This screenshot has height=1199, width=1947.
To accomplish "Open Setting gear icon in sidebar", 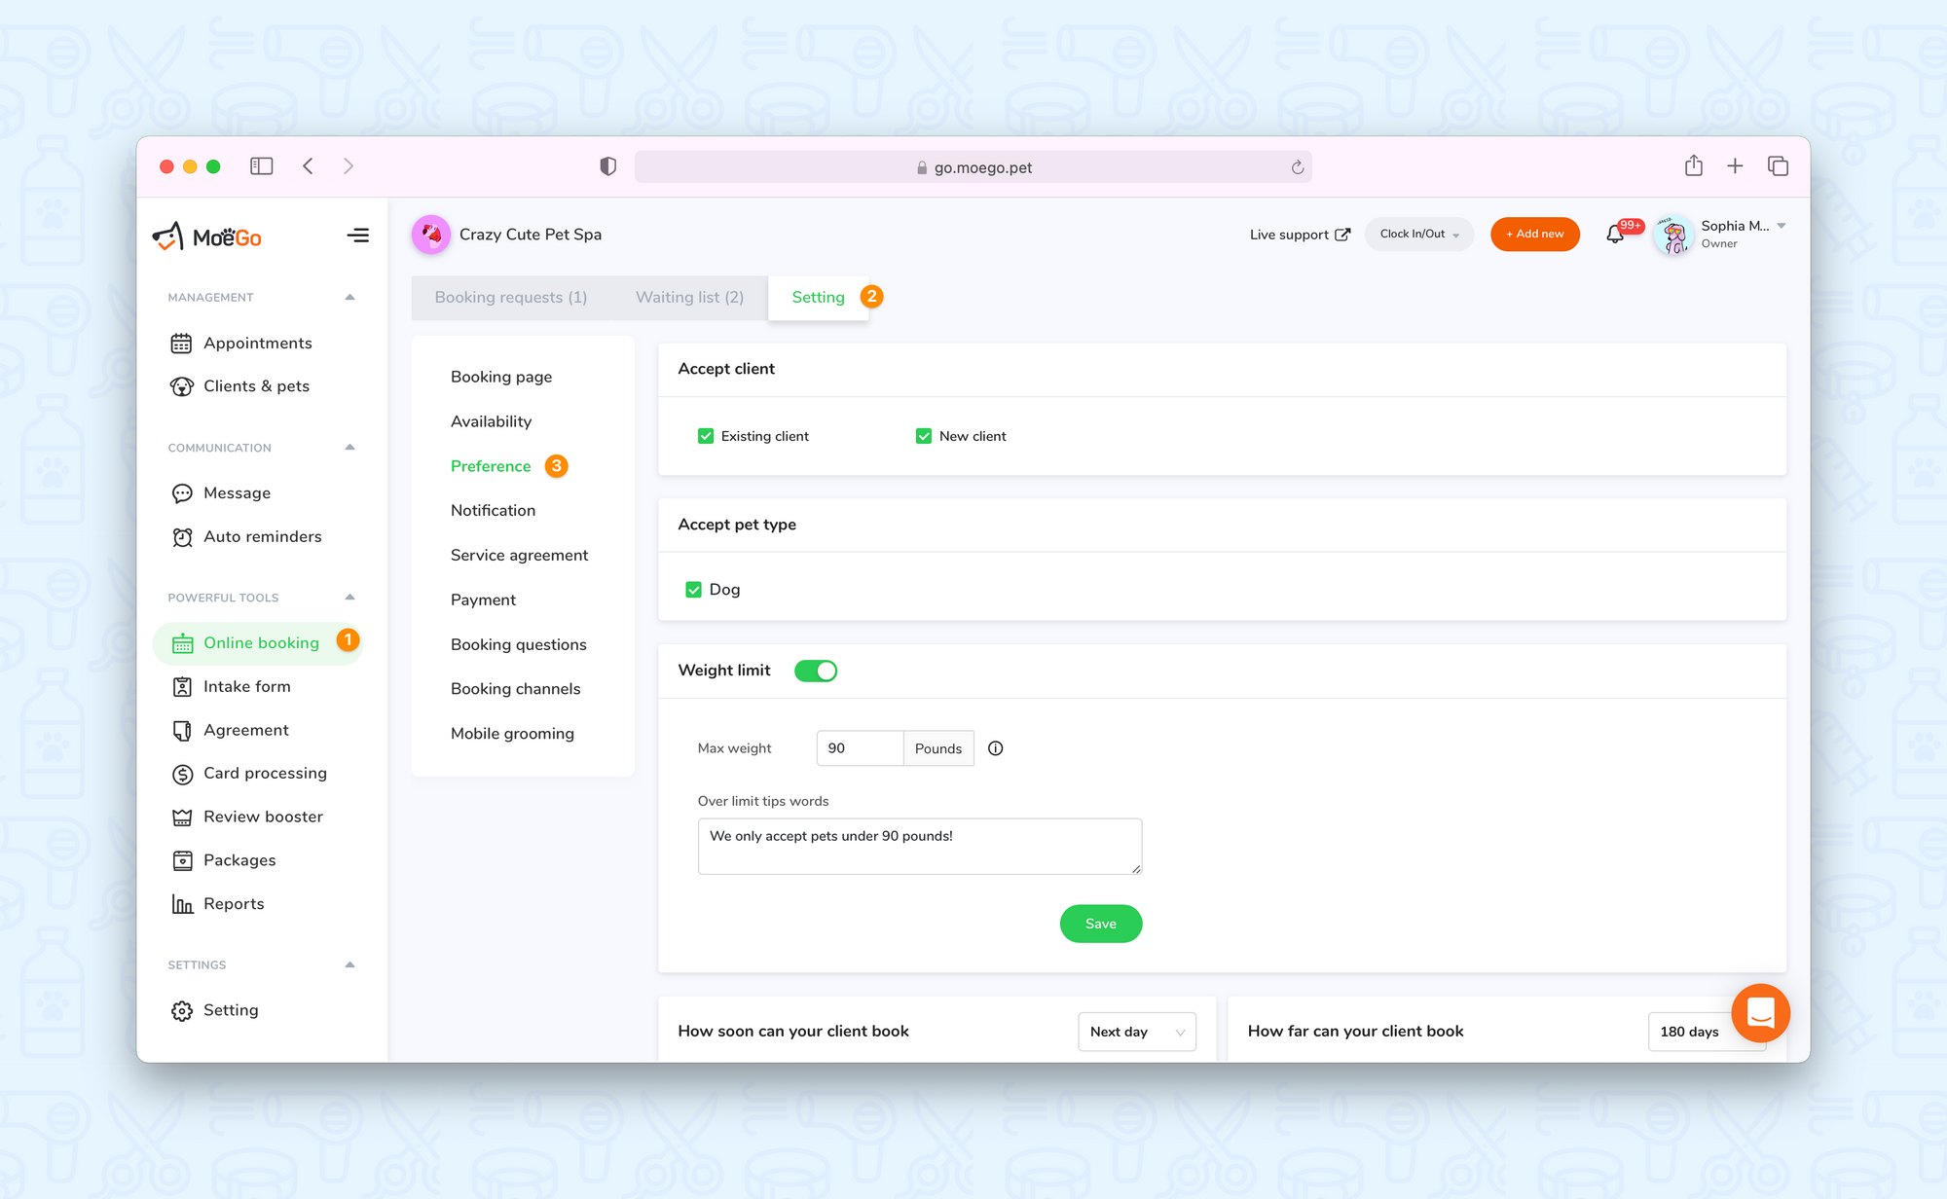I will click(182, 1011).
